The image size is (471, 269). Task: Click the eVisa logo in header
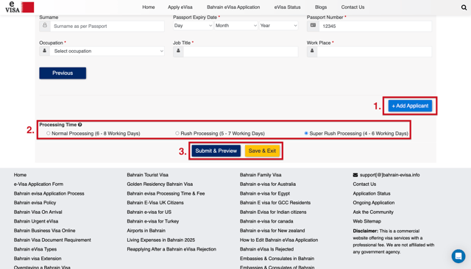[20, 7]
